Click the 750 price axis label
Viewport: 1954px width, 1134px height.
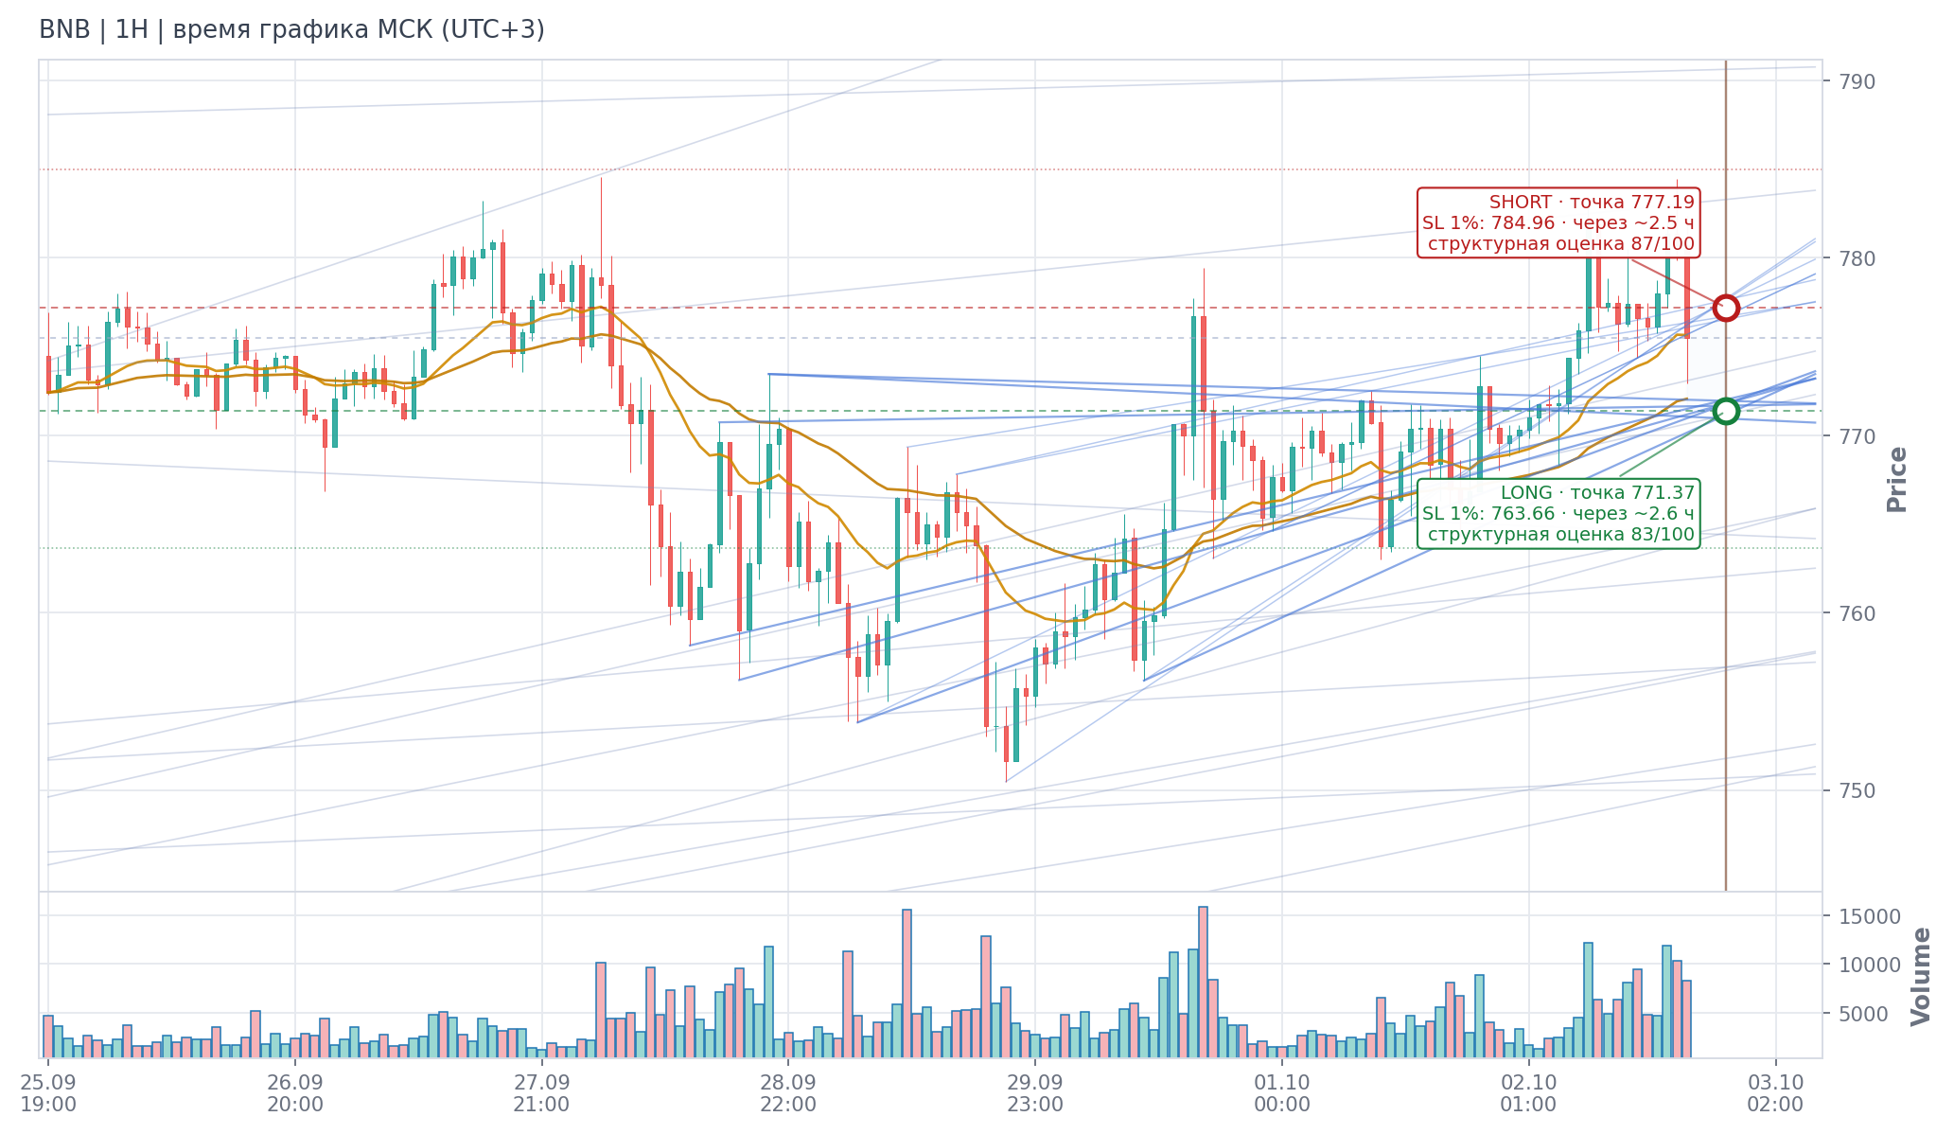tap(1857, 790)
